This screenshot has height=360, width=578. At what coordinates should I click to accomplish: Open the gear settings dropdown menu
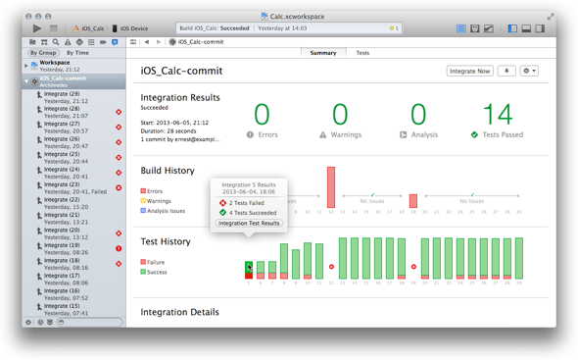[529, 71]
